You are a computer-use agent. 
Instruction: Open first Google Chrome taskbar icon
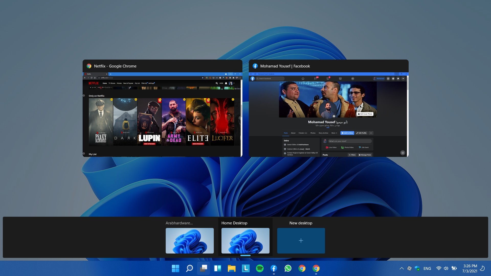[302, 268]
